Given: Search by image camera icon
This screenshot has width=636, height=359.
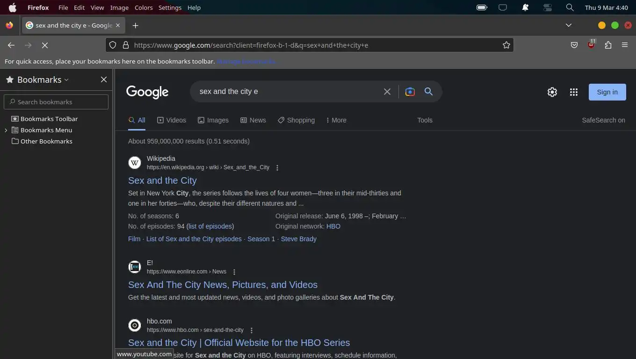Looking at the screenshot, I should (x=410, y=92).
